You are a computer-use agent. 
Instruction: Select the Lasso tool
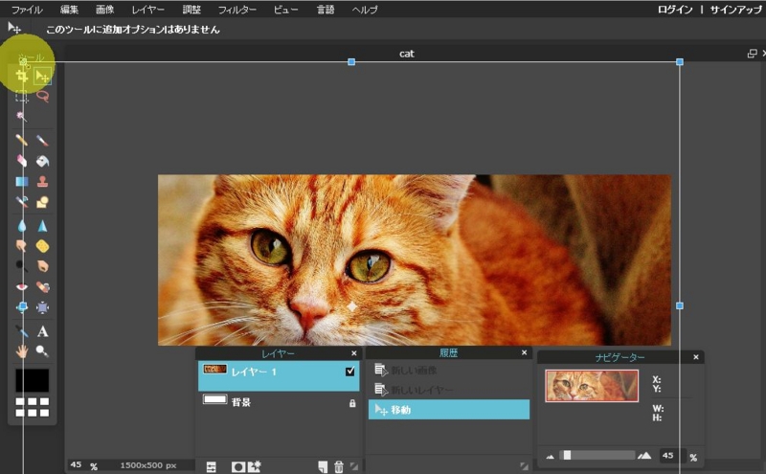click(x=42, y=97)
